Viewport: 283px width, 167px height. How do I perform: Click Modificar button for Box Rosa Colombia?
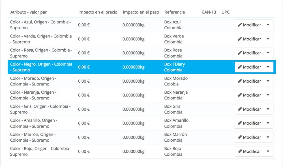pos(249,53)
